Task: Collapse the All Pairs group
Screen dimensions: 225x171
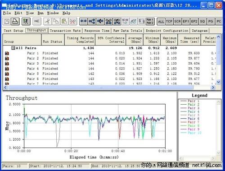Action: (13, 48)
